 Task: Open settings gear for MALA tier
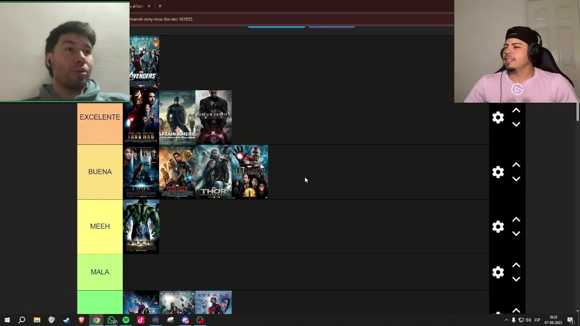(498, 272)
